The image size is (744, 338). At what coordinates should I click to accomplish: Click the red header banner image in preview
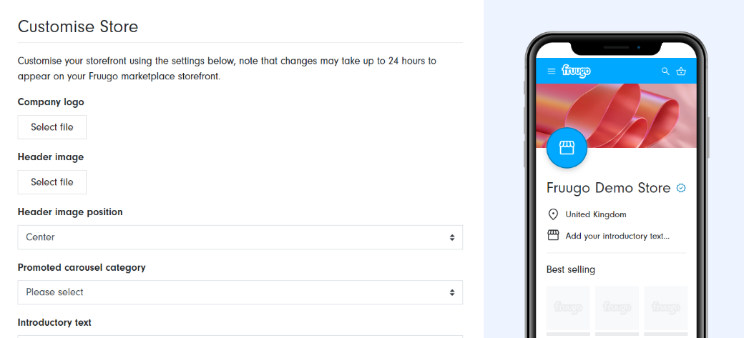point(615,115)
